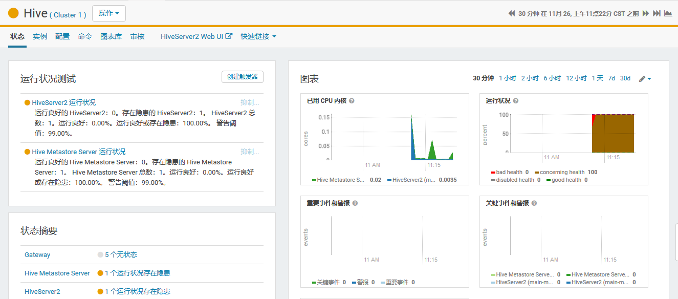Switch to the 实例 tab
The height and width of the screenshot is (299, 678).
coord(40,37)
